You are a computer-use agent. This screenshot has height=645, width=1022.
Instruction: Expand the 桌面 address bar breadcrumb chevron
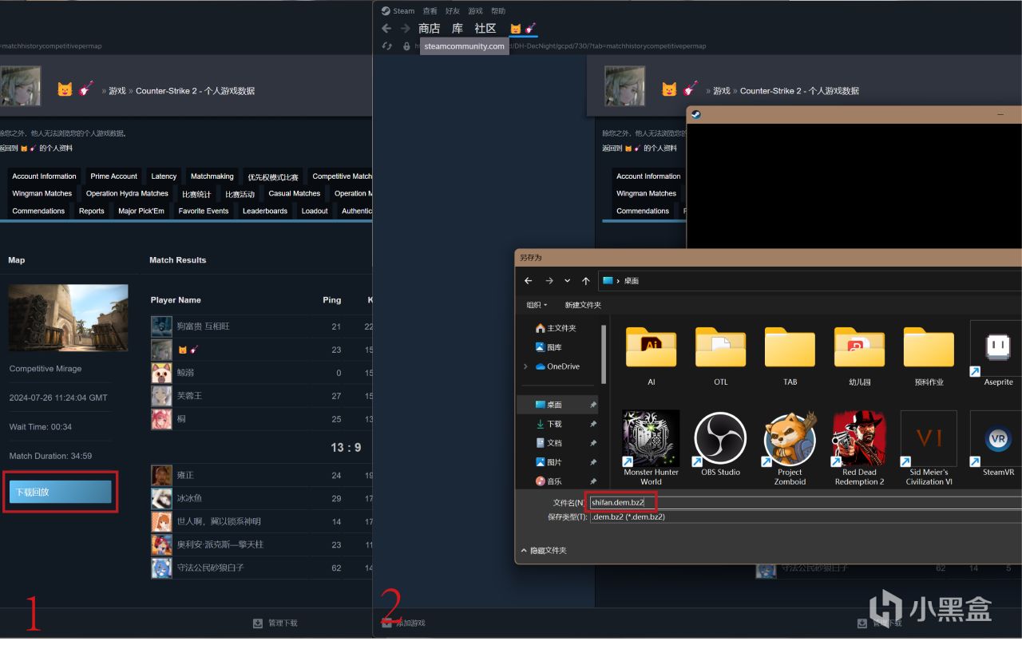[618, 281]
